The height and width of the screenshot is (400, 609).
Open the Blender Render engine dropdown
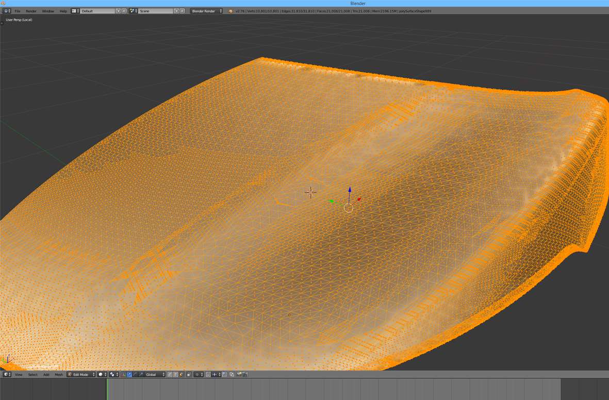206,11
